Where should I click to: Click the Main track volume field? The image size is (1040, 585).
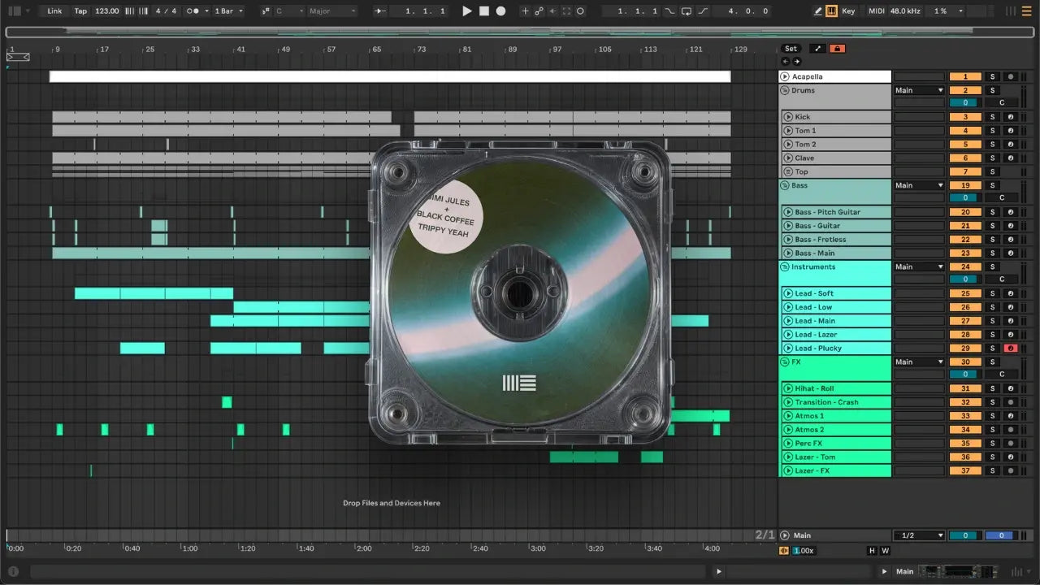964,535
